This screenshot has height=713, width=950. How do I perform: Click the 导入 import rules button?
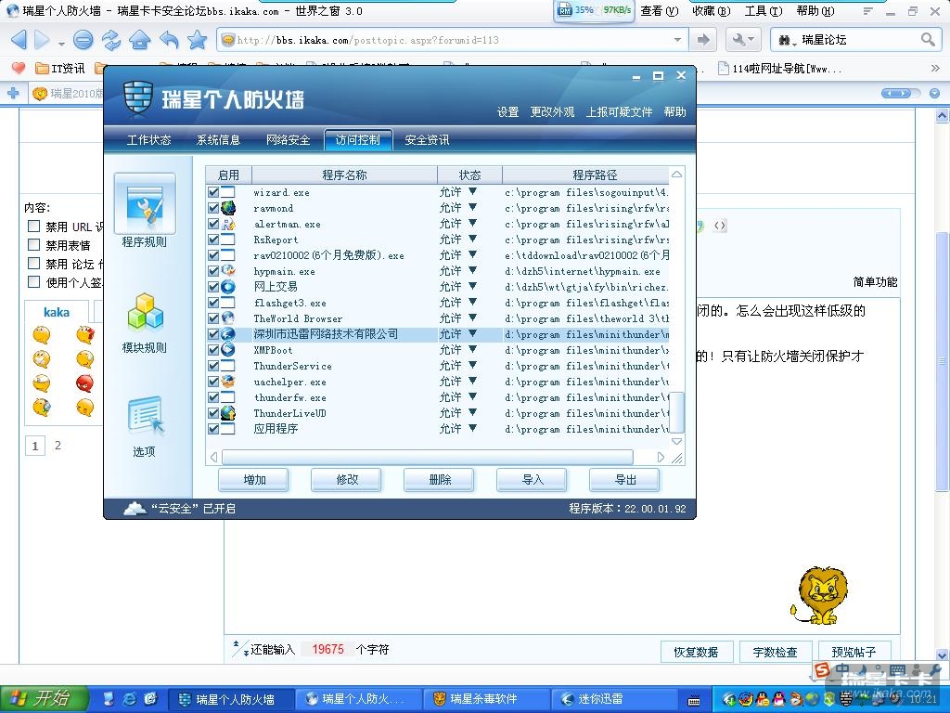coord(532,480)
